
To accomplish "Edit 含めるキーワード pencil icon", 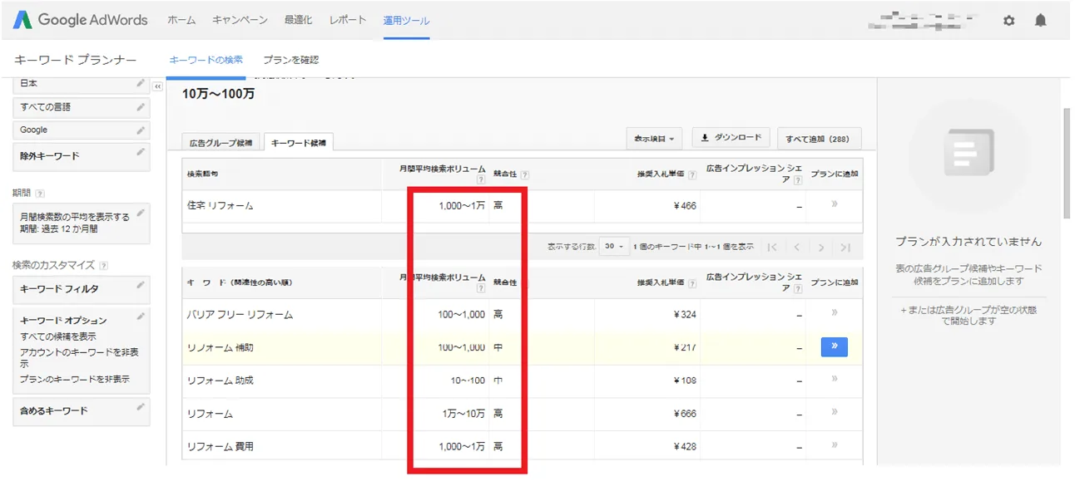I will coord(141,407).
